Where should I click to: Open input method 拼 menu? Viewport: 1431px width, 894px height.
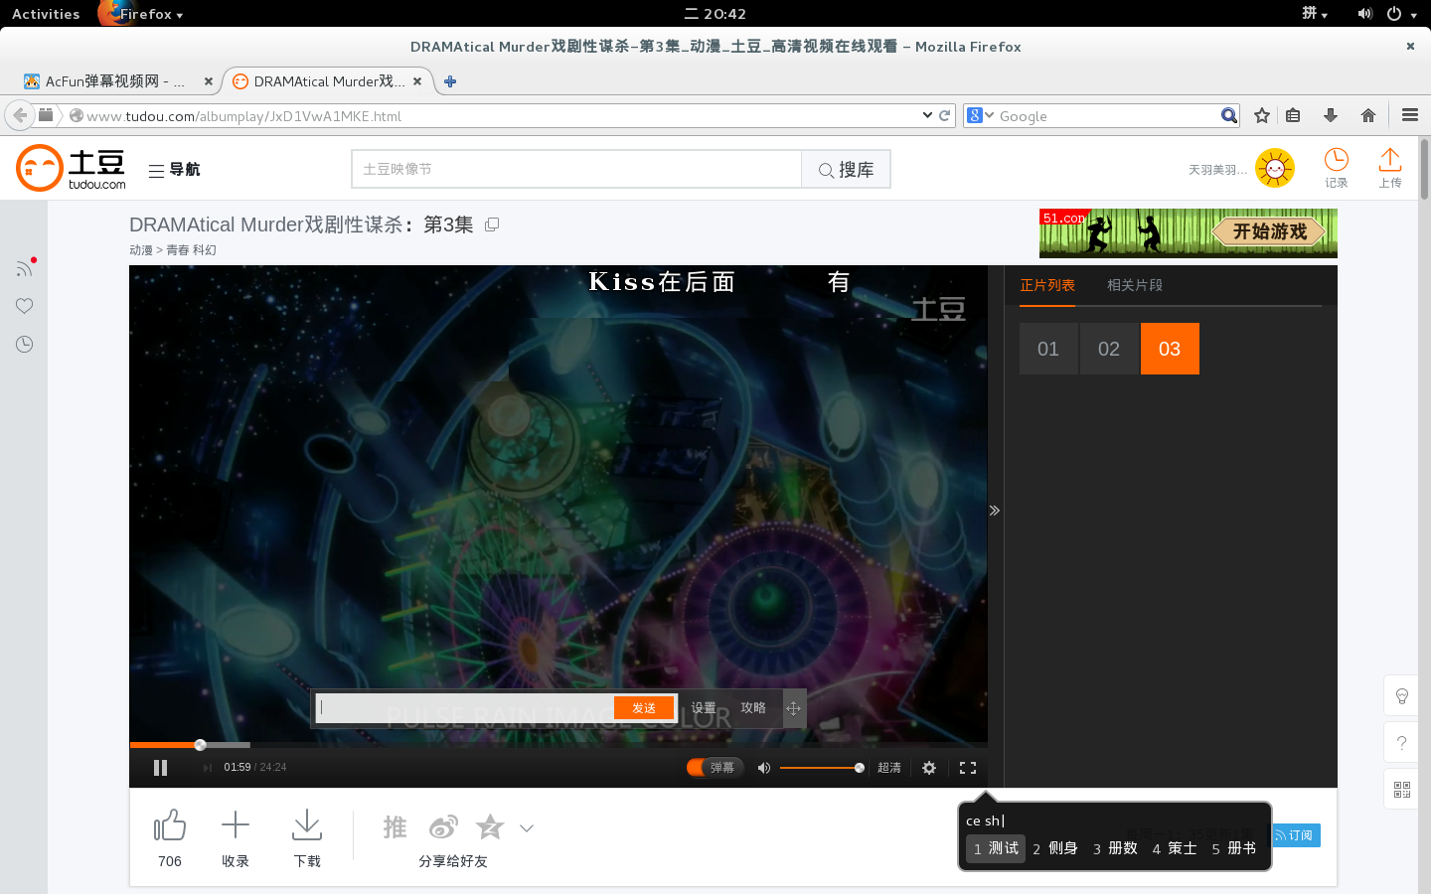click(x=1315, y=14)
